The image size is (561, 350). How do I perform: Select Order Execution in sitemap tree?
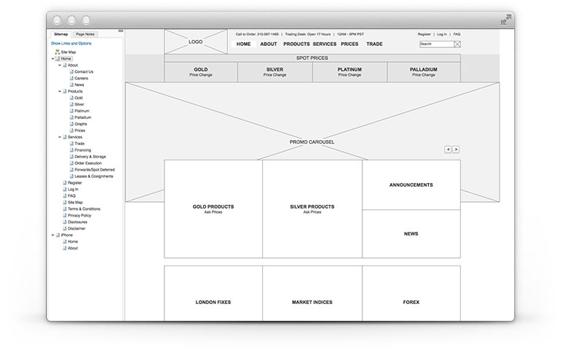(88, 163)
